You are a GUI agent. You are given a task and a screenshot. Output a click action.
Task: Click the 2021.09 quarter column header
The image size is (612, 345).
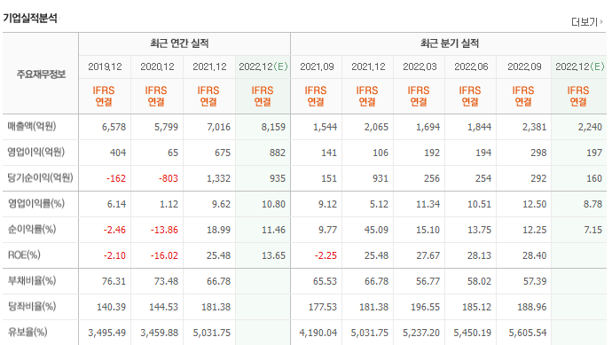(317, 67)
